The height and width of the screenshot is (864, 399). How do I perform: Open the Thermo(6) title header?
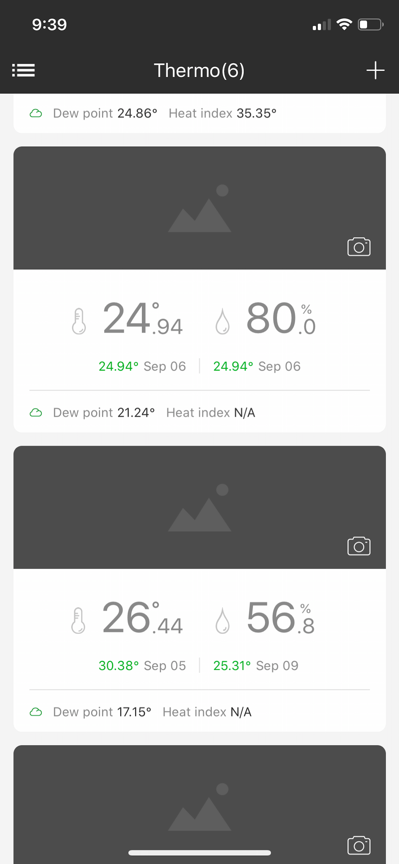click(x=199, y=70)
